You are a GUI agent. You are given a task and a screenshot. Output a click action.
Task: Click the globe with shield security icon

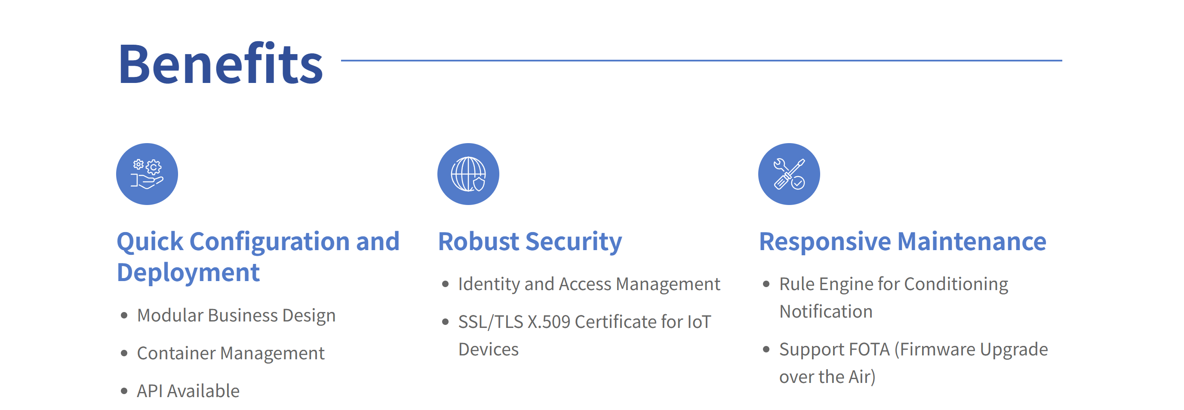point(468,174)
